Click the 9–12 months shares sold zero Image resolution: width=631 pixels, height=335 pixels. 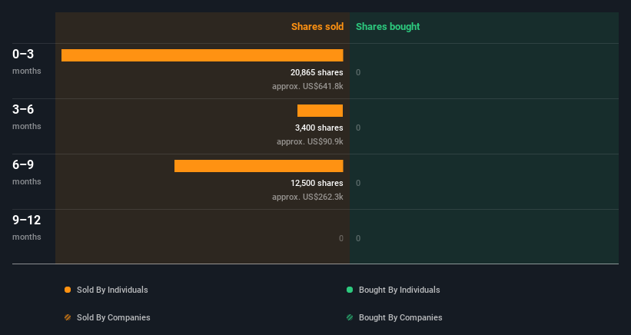tap(340, 238)
